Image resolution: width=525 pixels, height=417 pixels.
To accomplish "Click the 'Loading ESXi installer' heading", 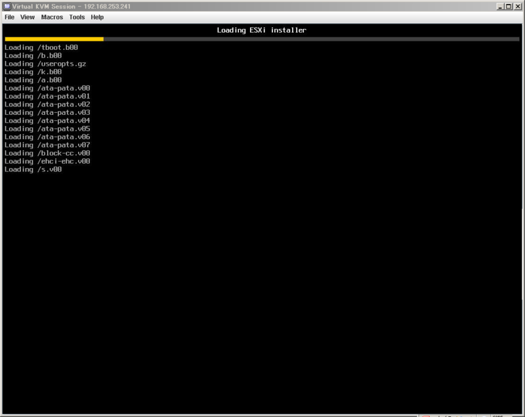I will pyautogui.click(x=261, y=30).
